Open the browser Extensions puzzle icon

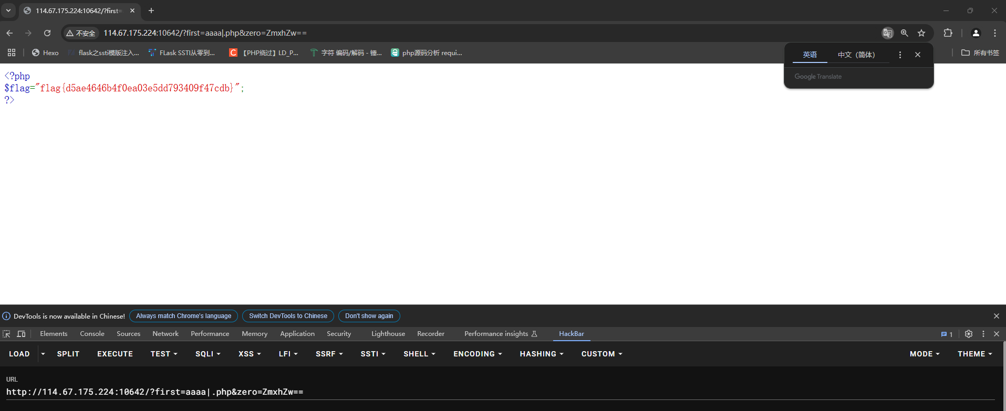click(948, 33)
